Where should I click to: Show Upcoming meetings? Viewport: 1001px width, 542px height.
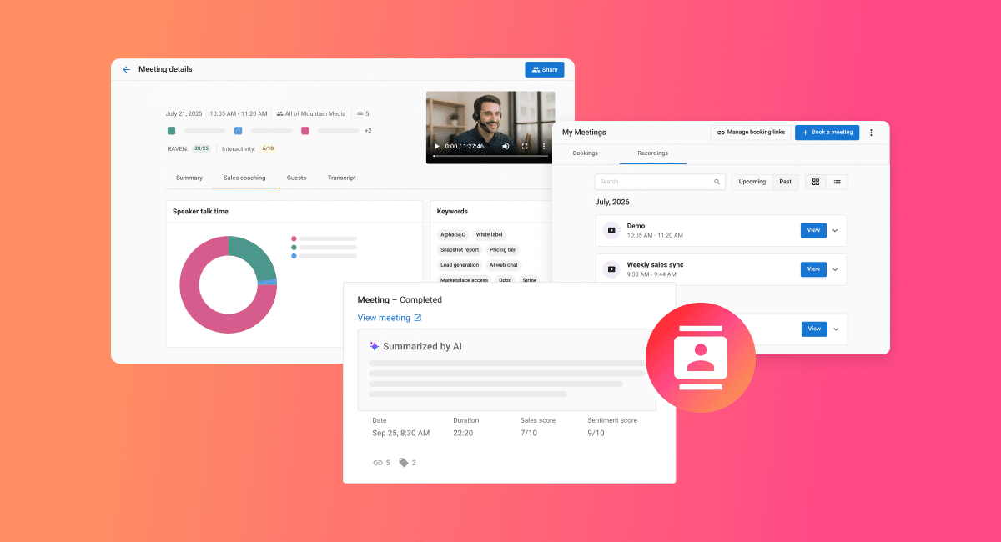coord(752,182)
